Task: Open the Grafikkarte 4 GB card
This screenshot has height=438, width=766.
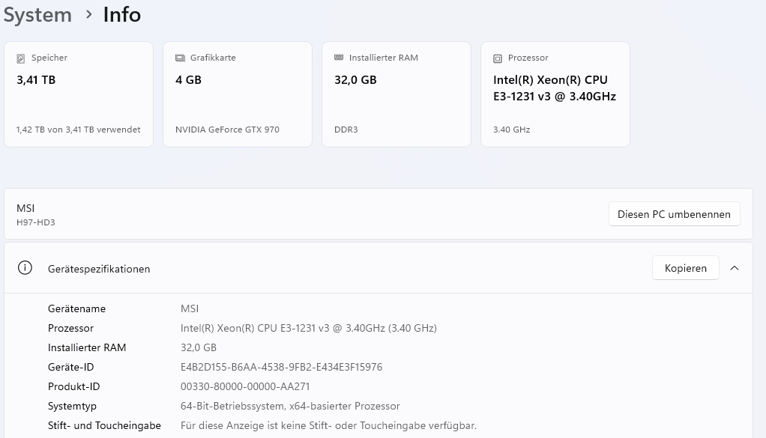Action: click(x=238, y=94)
